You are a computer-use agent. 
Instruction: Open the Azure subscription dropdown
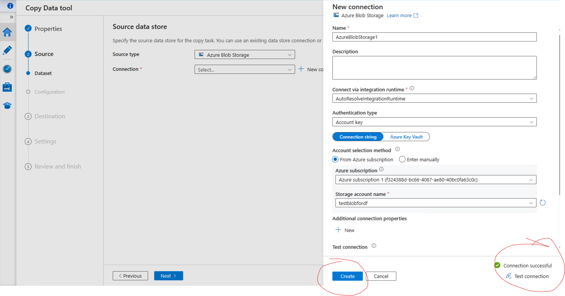point(436,180)
